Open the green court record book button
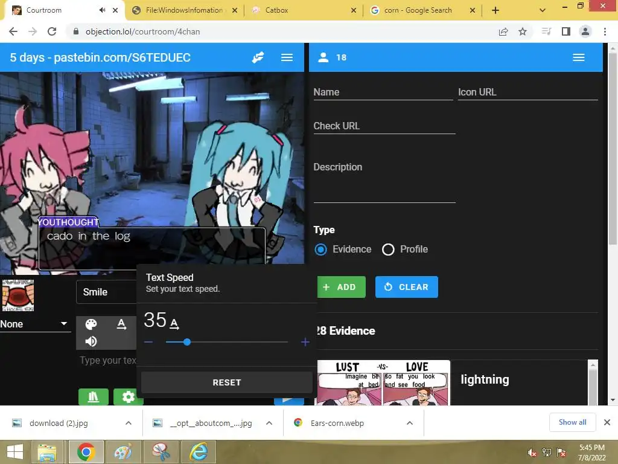 click(94, 396)
